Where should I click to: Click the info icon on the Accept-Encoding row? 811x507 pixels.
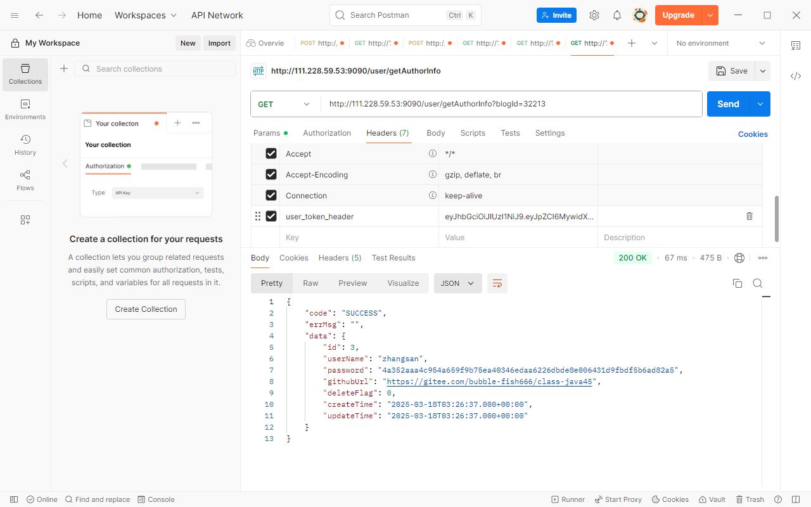[433, 174]
